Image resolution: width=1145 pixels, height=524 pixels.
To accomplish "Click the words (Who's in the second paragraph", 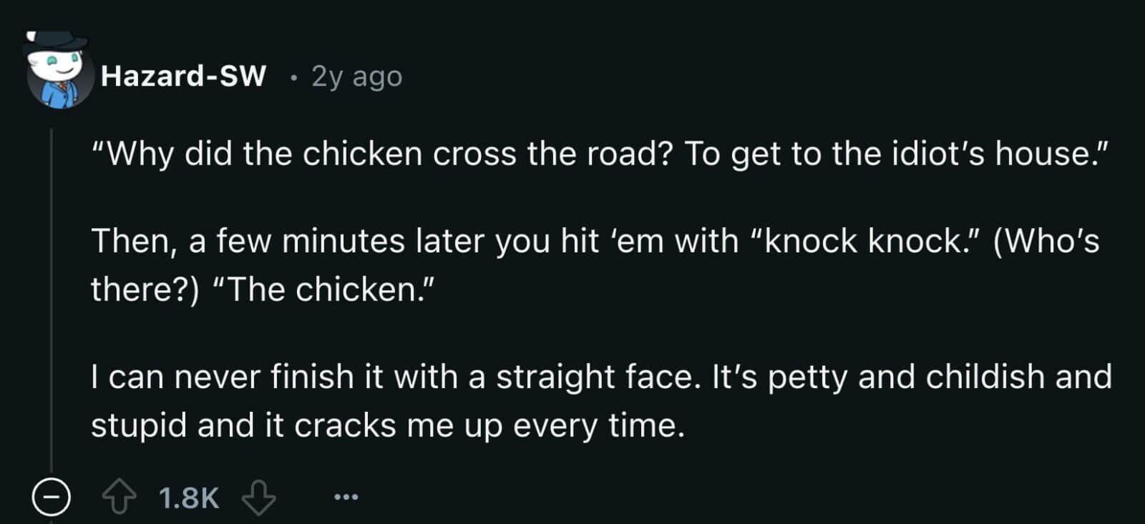I will point(1046,241).
